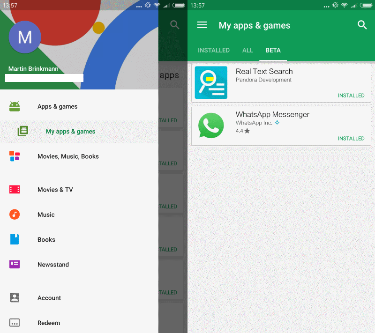
Task: Click the My apps & games library icon
Action: (x=23, y=131)
